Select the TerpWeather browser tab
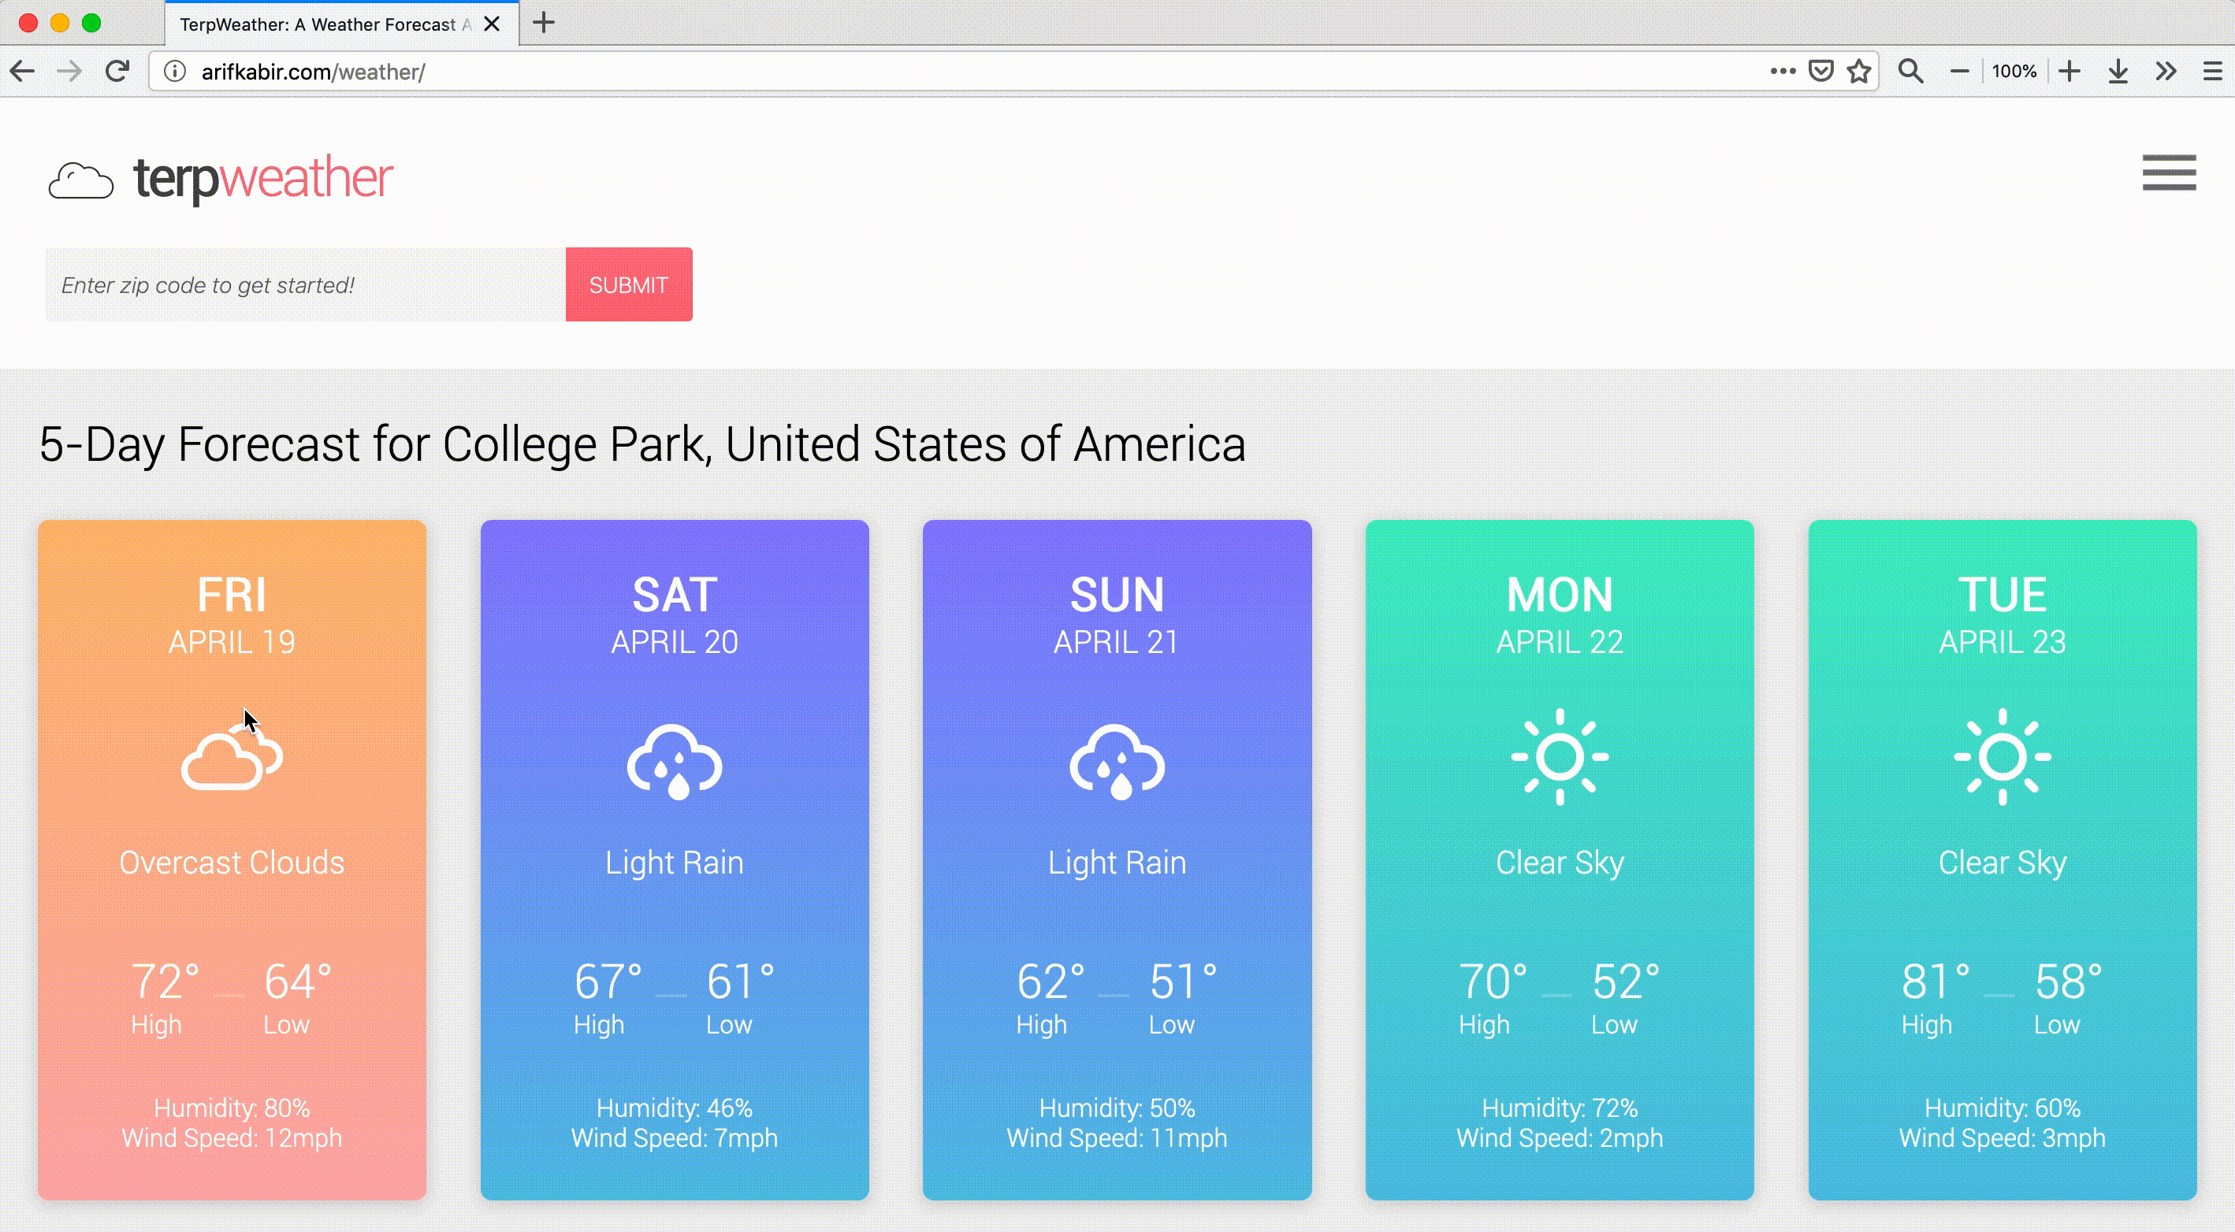The image size is (2235, 1232). pyautogui.click(x=342, y=24)
